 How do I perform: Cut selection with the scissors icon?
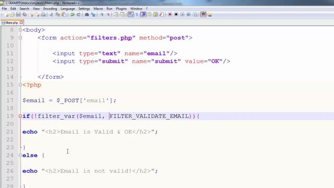pos(51,15)
